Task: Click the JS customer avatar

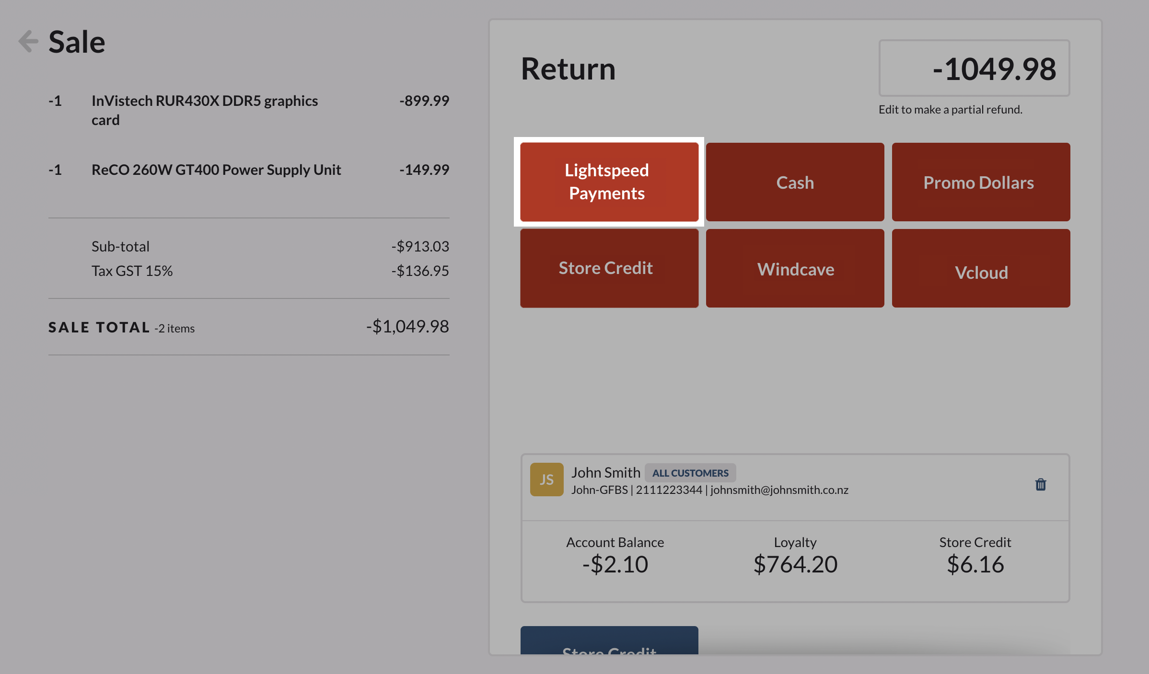Action: (x=546, y=479)
